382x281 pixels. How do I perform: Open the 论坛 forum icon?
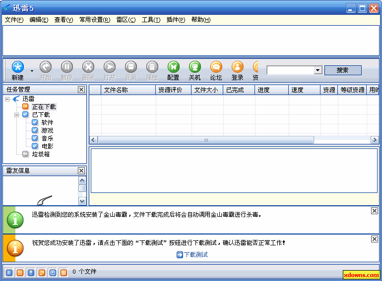(x=216, y=67)
